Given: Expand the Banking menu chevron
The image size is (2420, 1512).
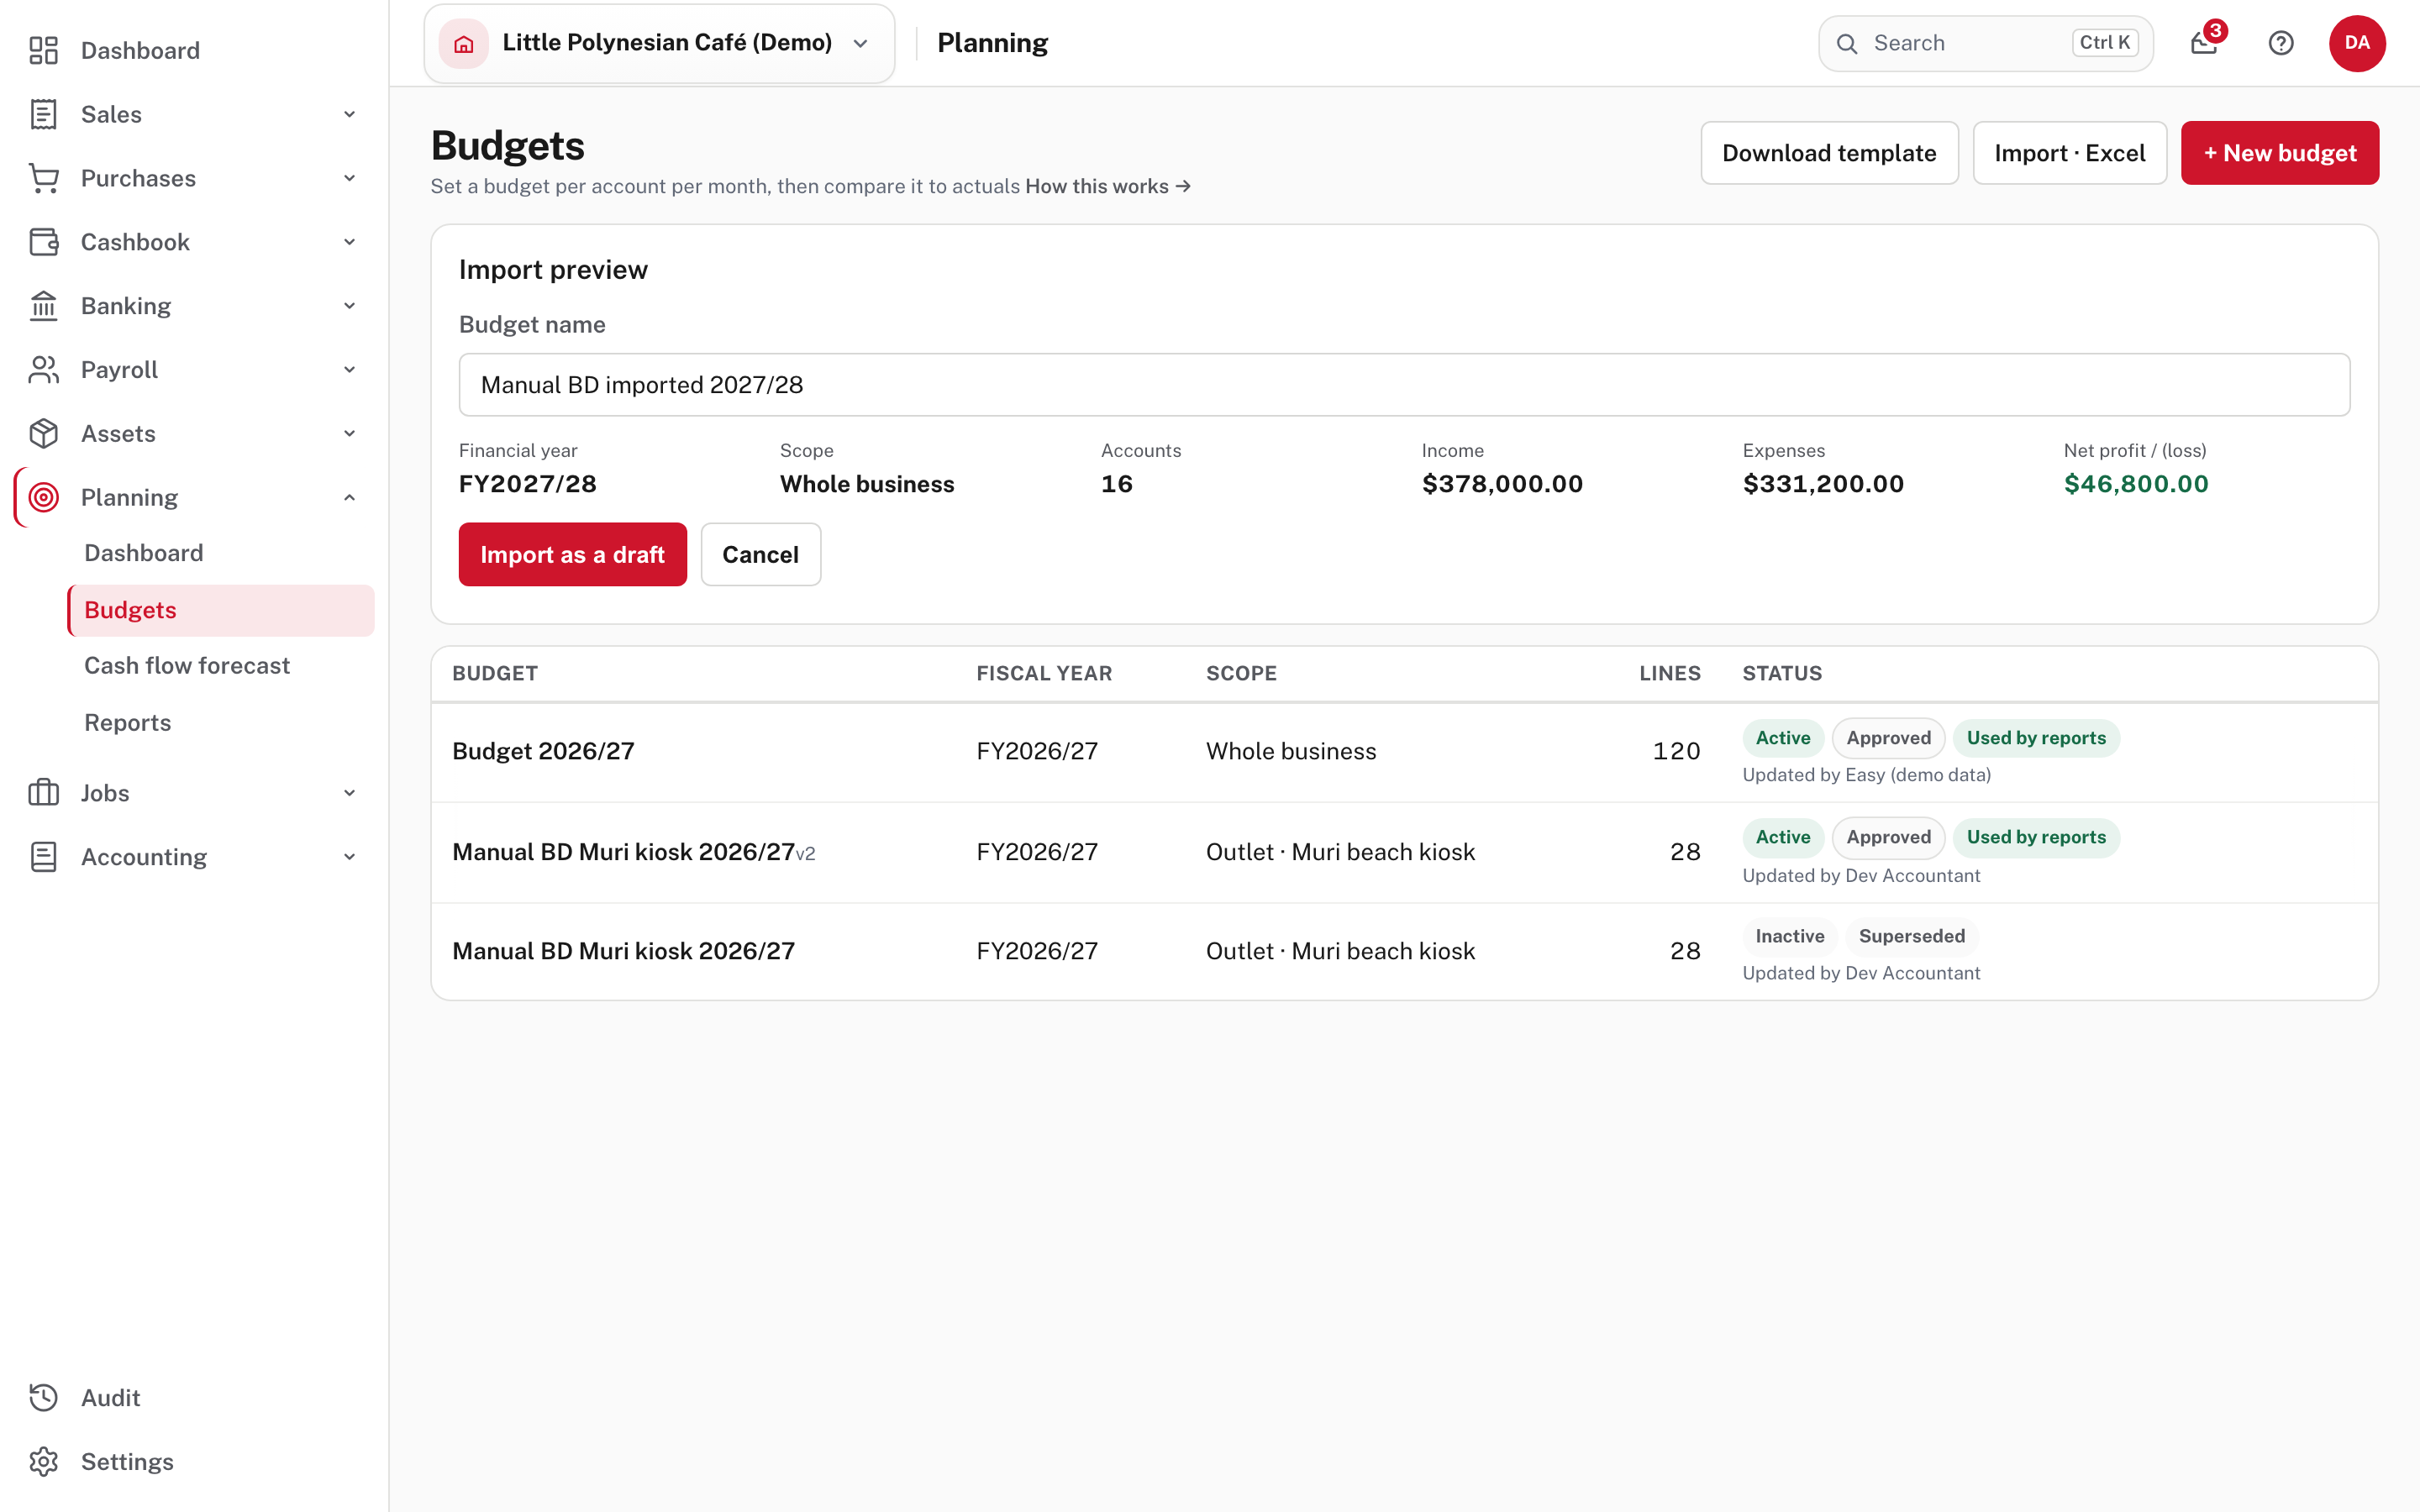Looking at the screenshot, I should (x=350, y=306).
